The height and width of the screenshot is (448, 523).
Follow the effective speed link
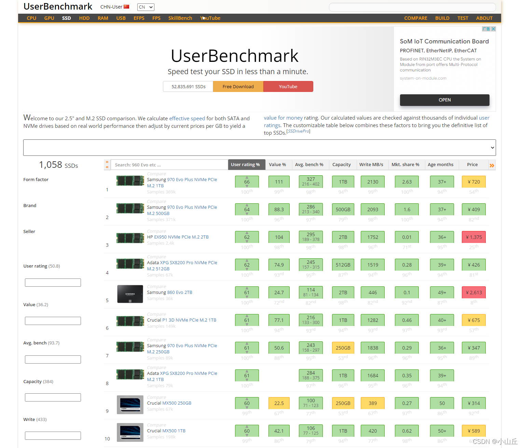[187, 119]
